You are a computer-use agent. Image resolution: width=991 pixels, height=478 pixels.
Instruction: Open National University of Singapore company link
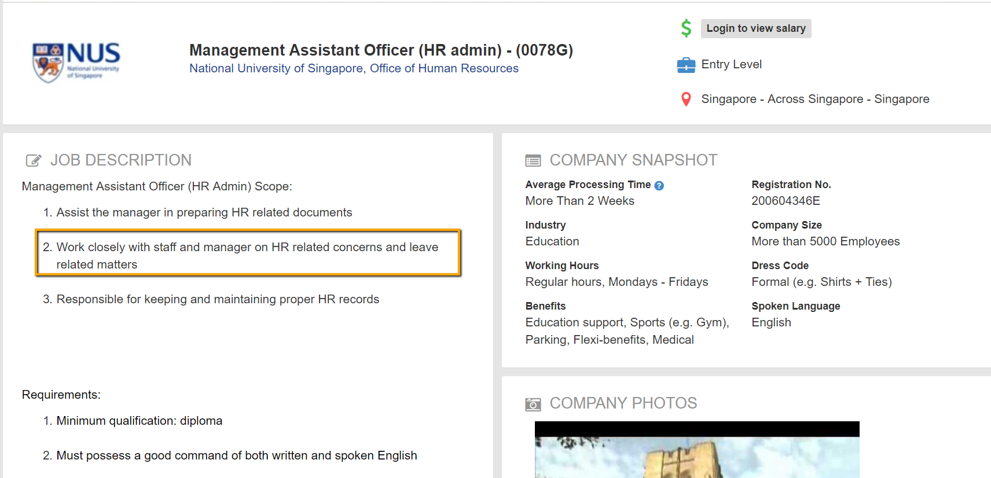[x=354, y=68]
